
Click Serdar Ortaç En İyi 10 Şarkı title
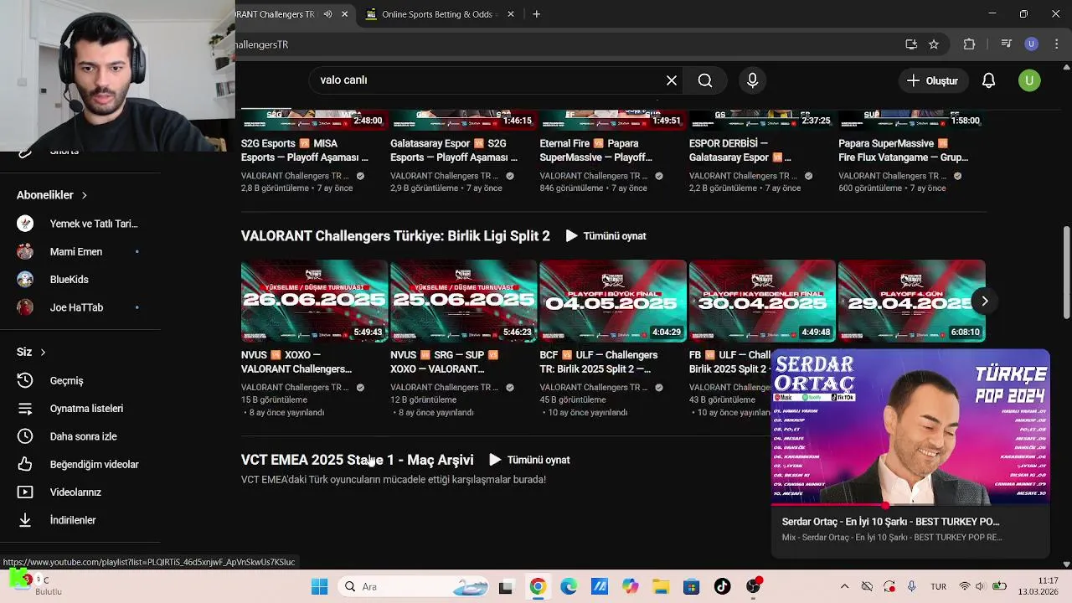pos(890,522)
